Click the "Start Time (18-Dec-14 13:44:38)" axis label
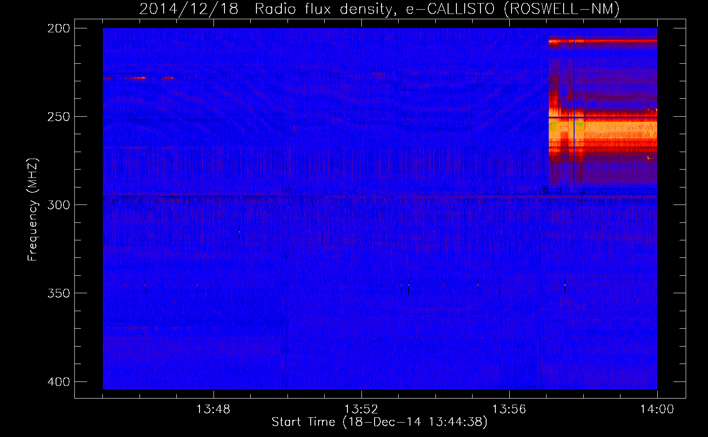Image resolution: width=708 pixels, height=437 pixels. [x=379, y=422]
